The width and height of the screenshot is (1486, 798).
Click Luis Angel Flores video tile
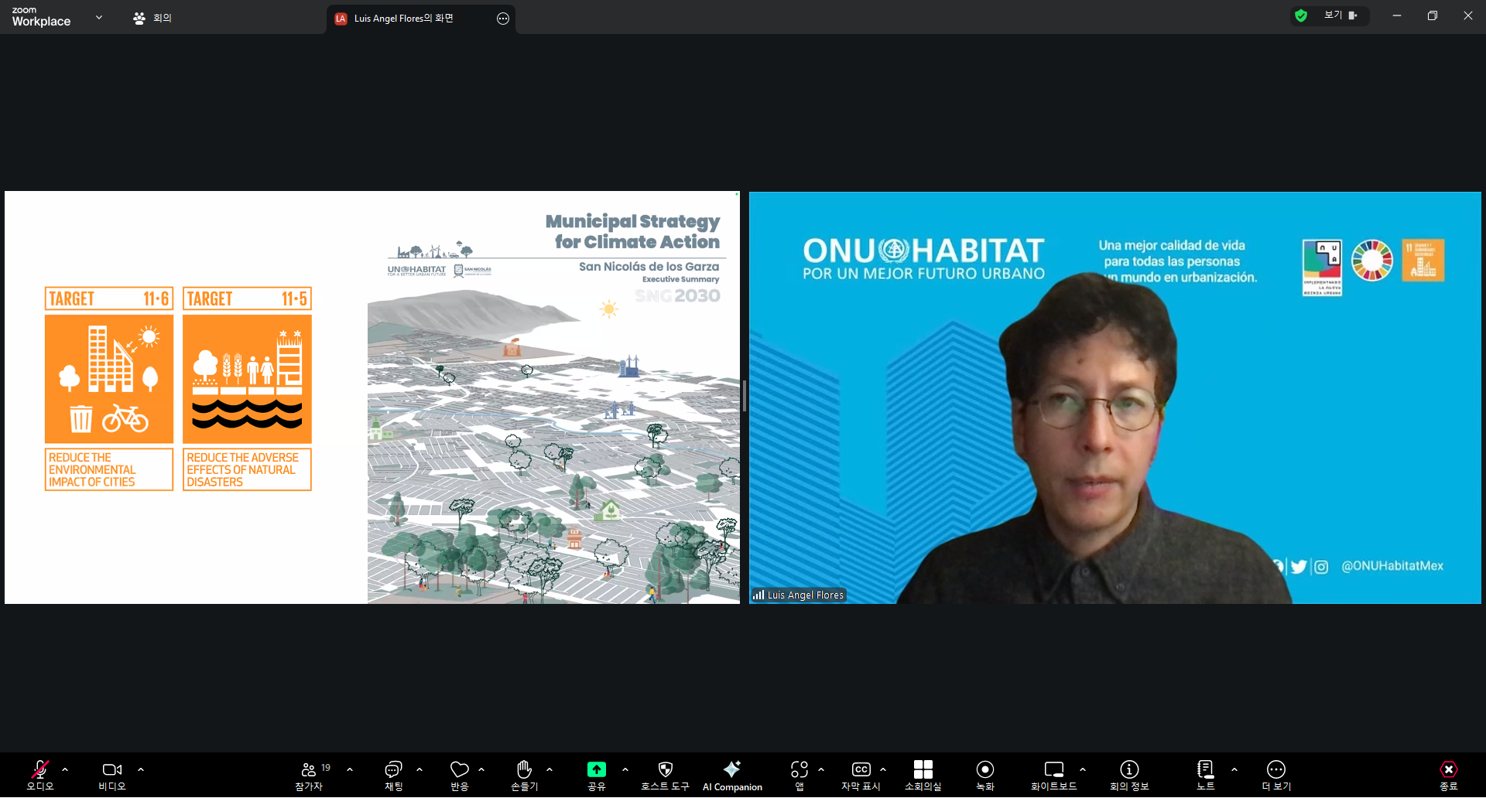coord(1115,397)
